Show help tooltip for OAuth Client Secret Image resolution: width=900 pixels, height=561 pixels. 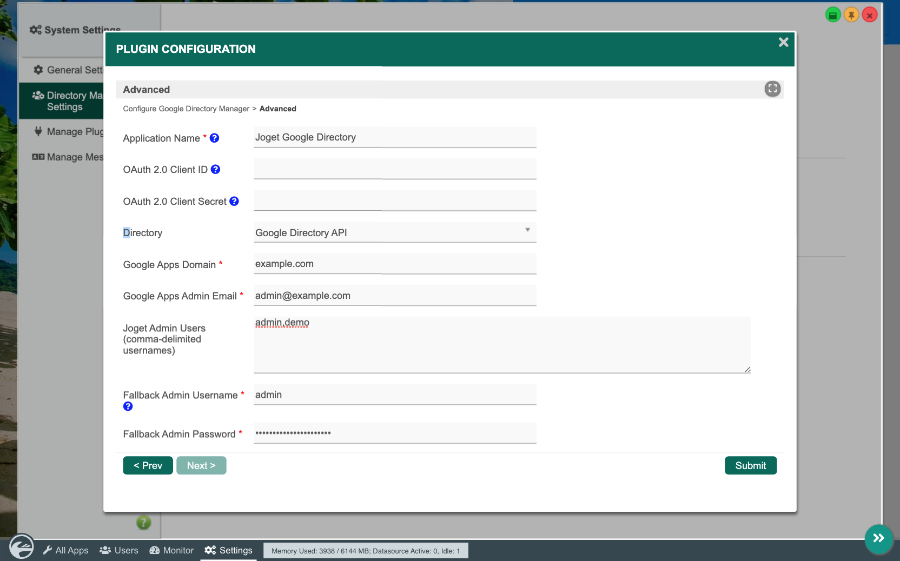click(234, 201)
